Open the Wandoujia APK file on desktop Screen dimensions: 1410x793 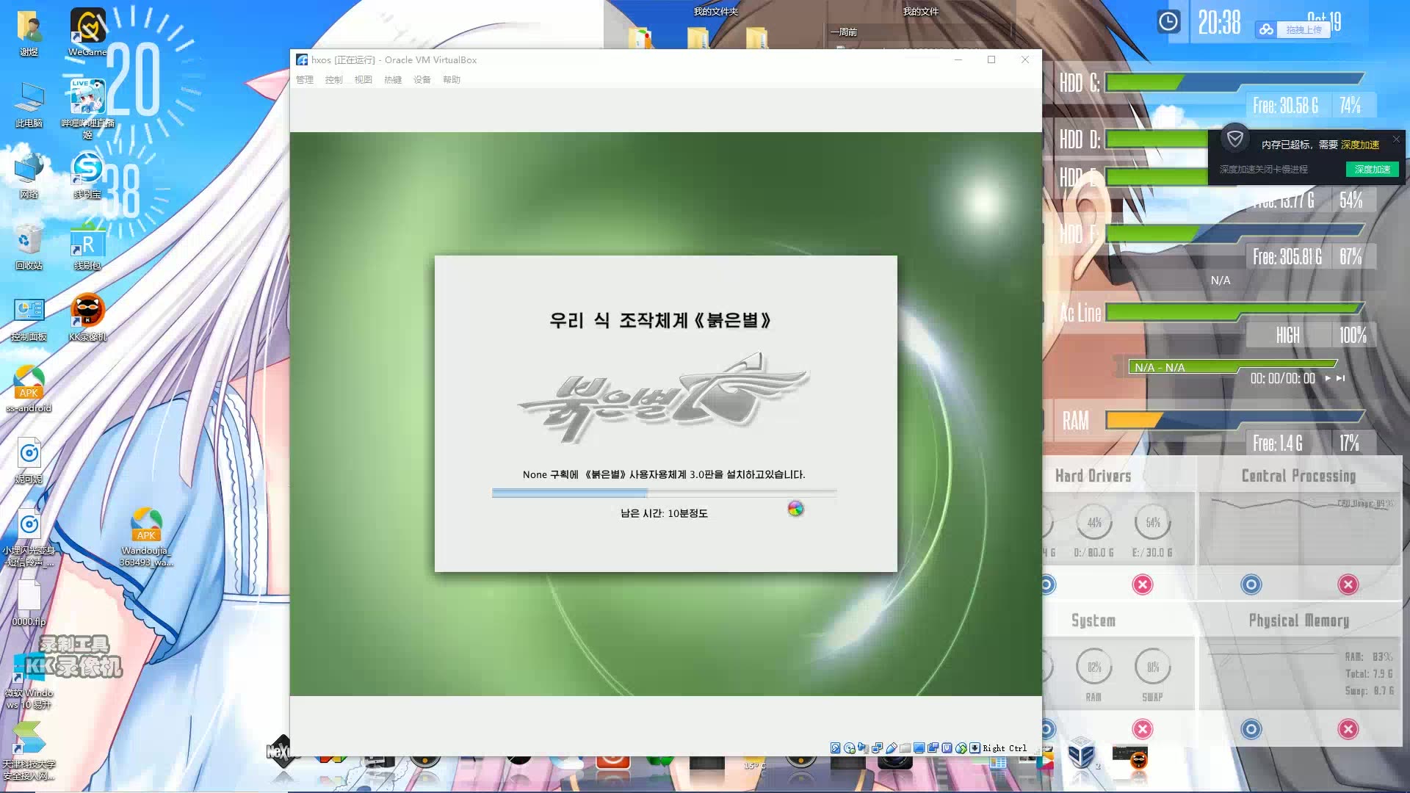pyautogui.click(x=145, y=537)
